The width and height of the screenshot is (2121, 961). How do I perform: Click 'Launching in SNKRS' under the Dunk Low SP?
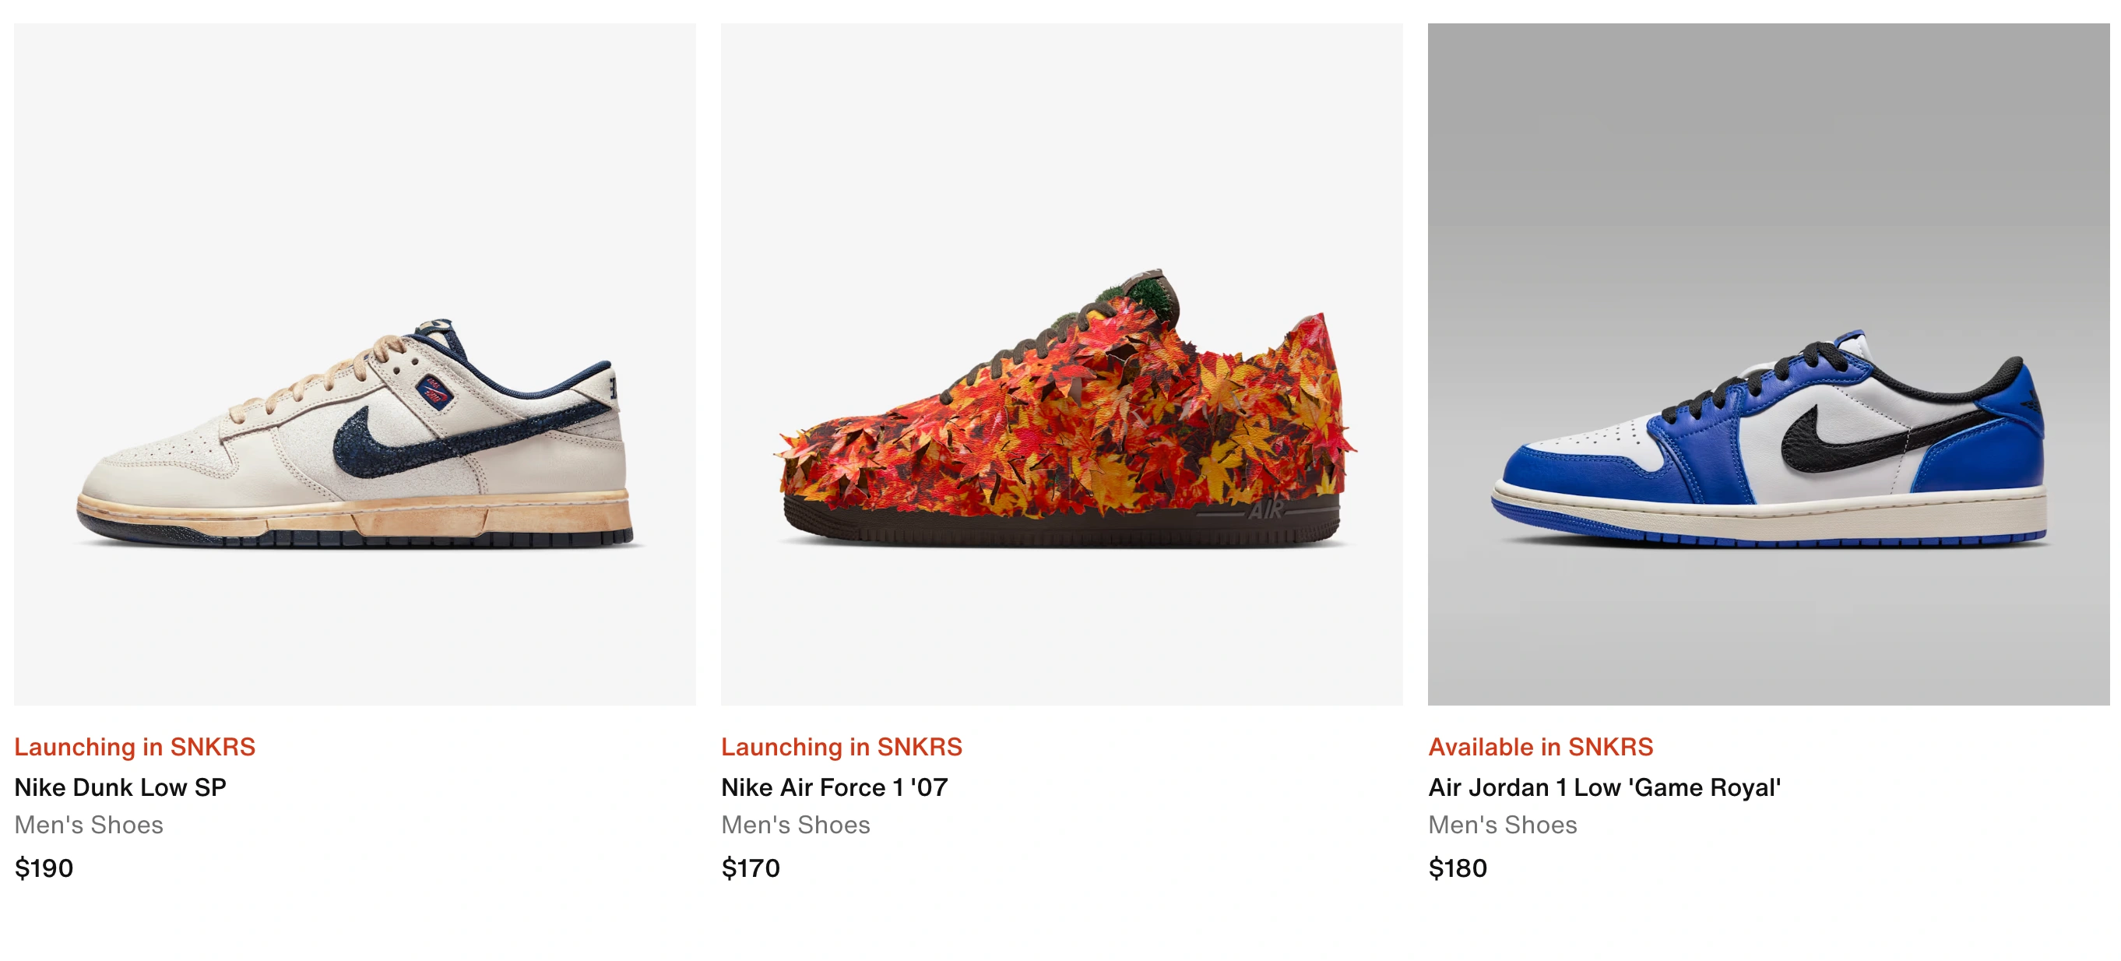coord(134,748)
